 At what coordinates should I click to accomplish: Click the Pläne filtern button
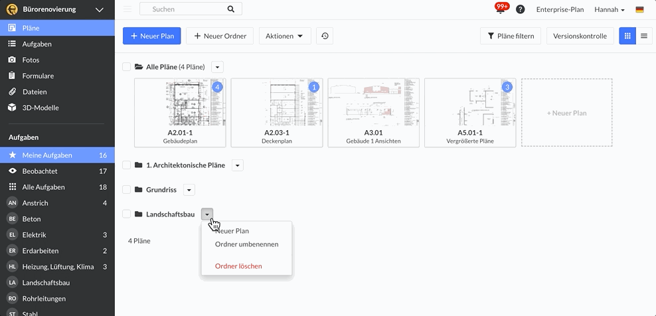pyautogui.click(x=511, y=36)
